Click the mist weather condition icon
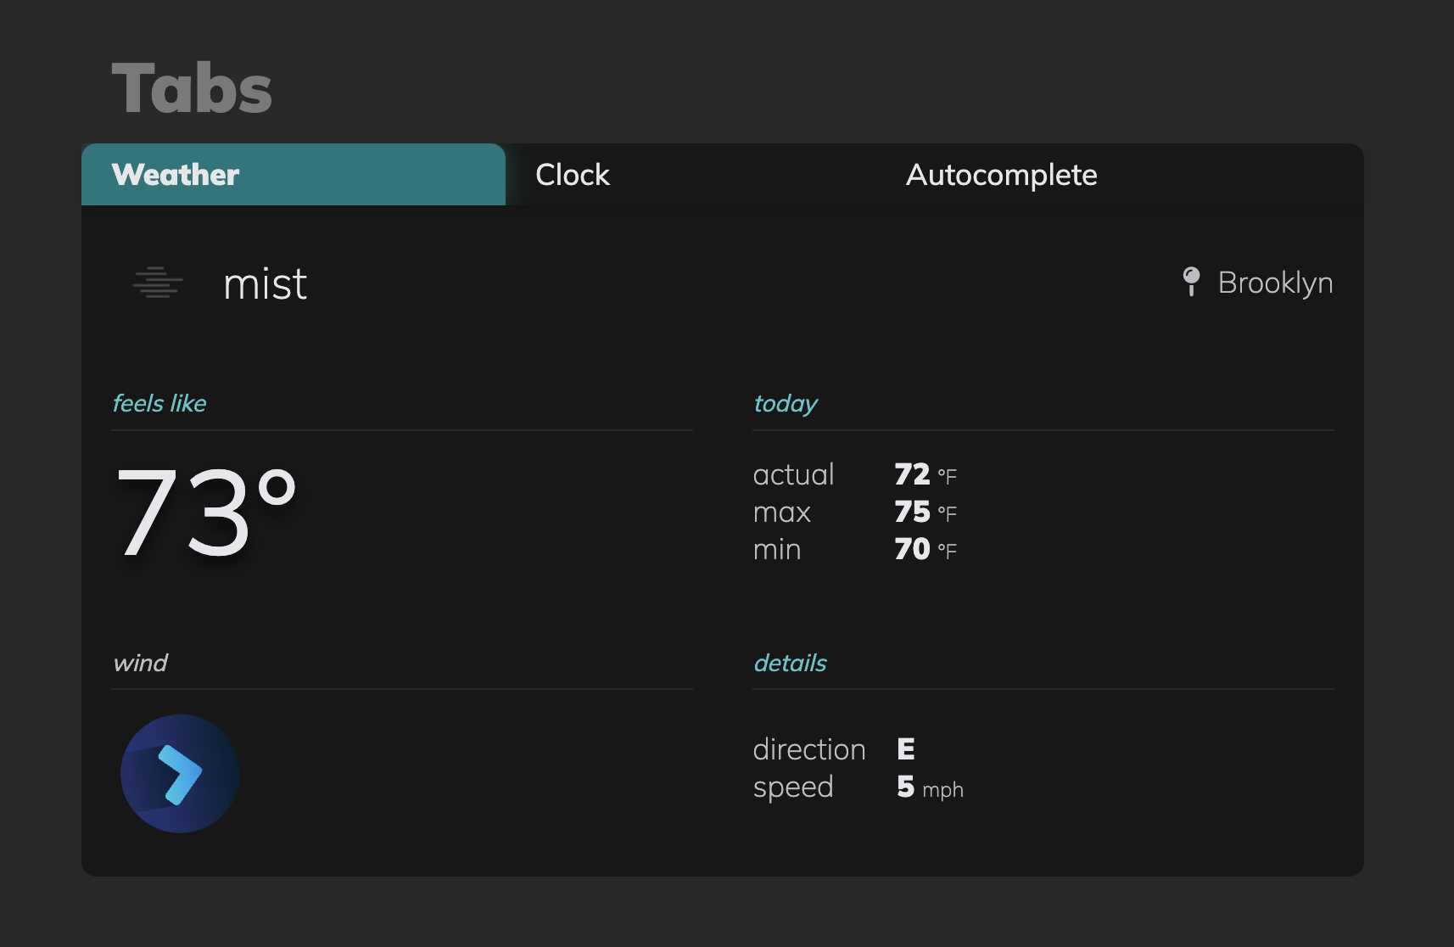Image resolution: width=1454 pixels, height=947 pixels. pyautogui.click(x=158, y=283)
